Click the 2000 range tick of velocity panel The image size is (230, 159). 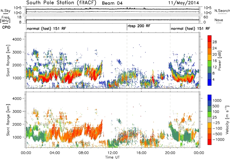pyautogui.click(x=17, y=124)
